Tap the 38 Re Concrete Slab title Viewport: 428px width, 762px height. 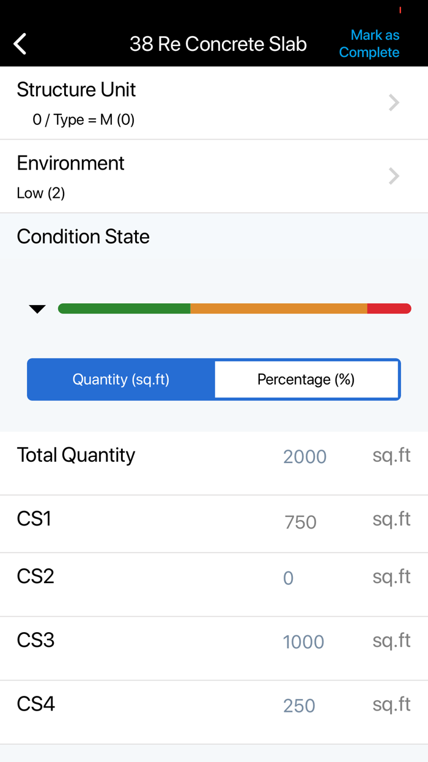point(218,44)
